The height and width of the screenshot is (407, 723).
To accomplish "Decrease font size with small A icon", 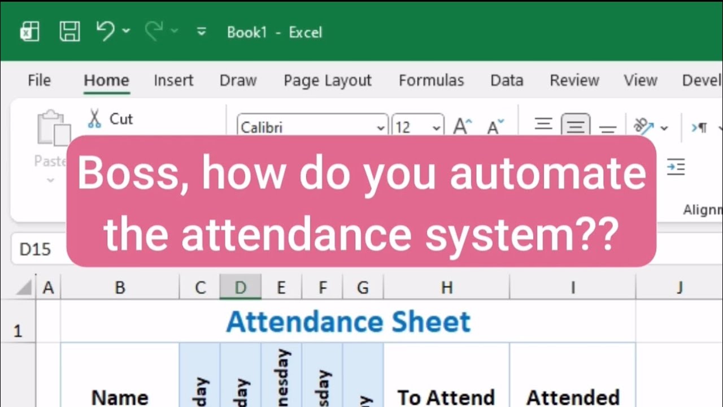I will [x=495, y=126].
